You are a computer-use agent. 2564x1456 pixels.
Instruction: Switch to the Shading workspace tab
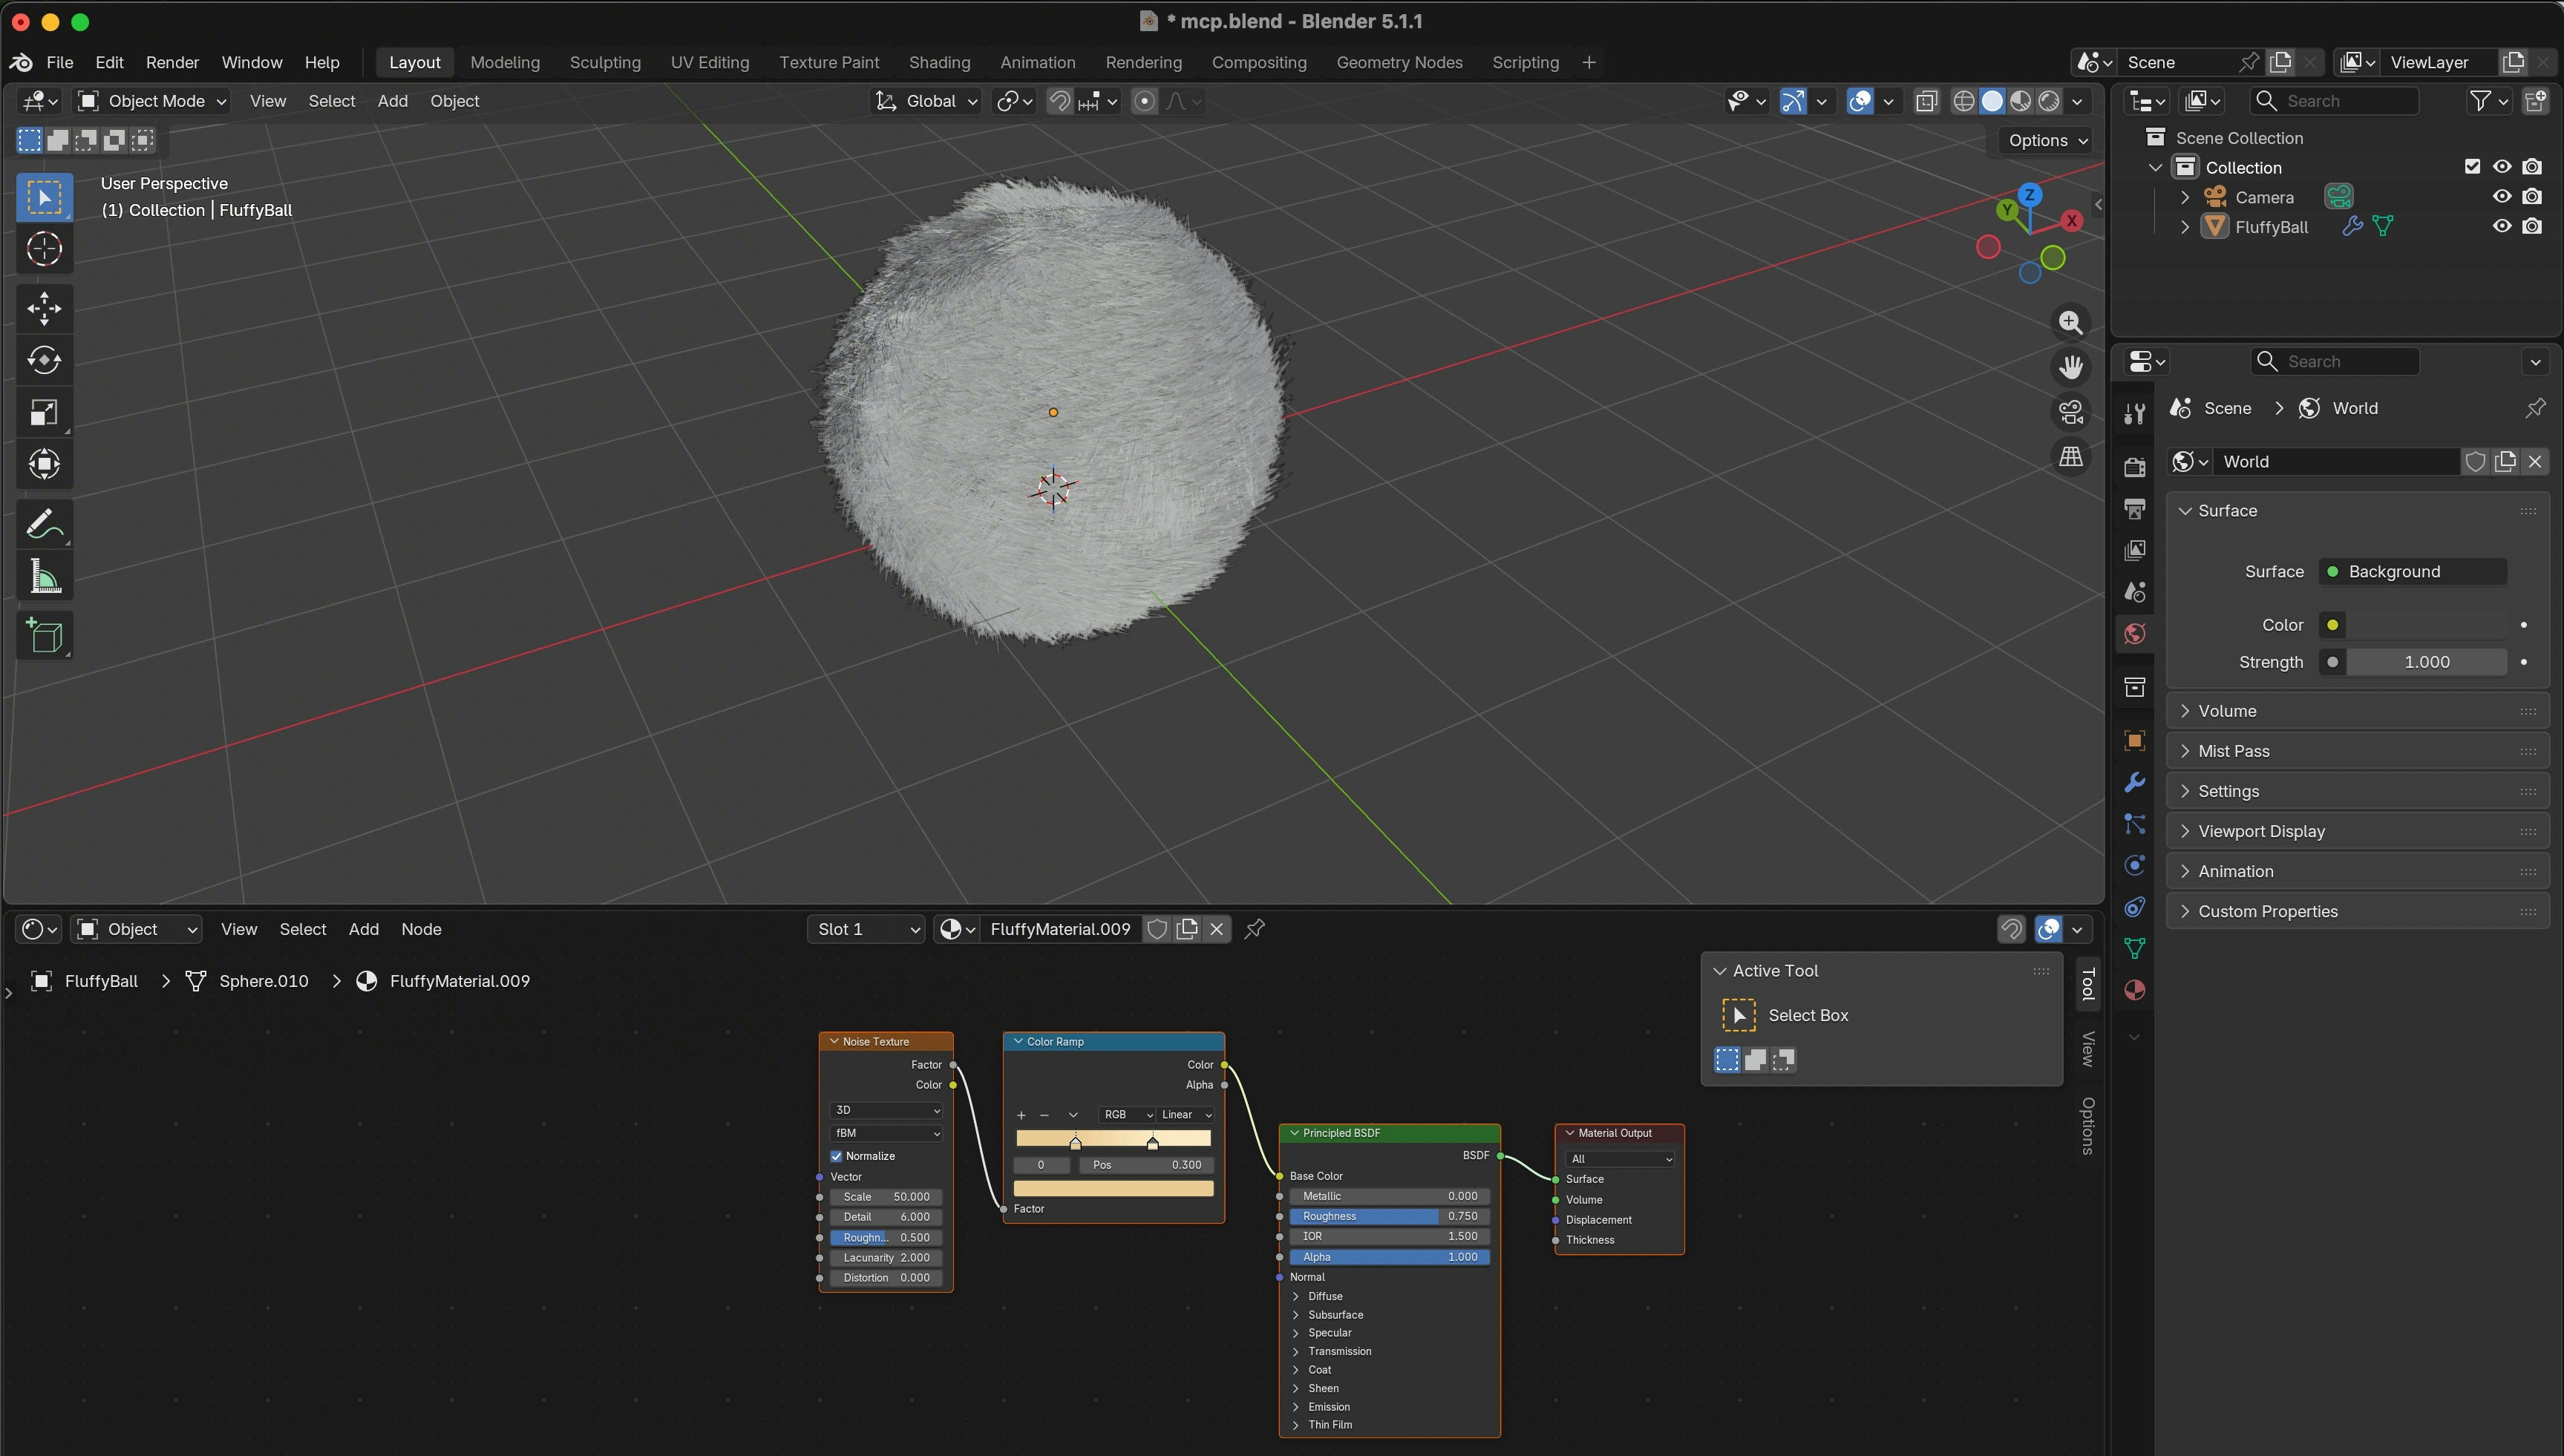[x=939, y=62]
